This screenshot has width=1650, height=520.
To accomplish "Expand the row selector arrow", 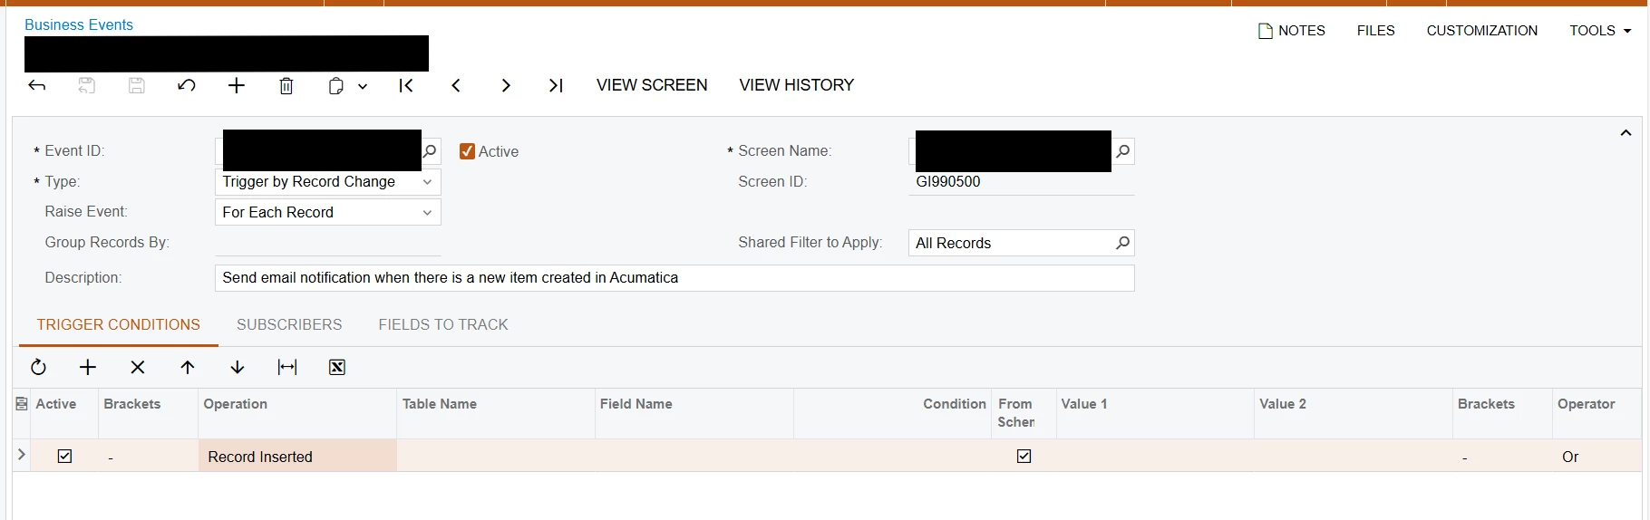I will point(22,455).
